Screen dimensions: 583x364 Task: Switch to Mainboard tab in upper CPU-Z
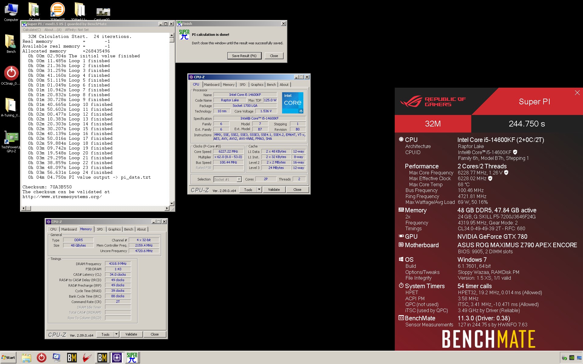212,85
